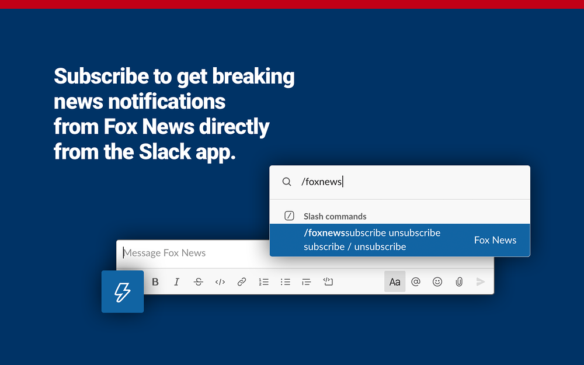Image resolution: width=584 pixels, height=365 pixels.
Task: Mention someone with the @ icon
Action: tap(416, 281)
